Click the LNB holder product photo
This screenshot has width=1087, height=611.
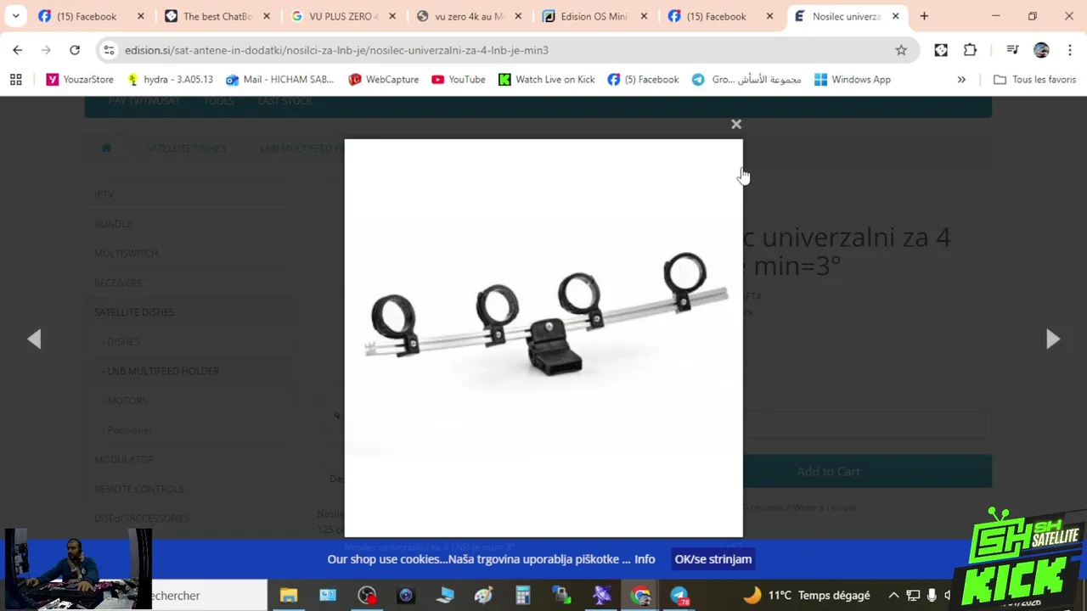543,339
